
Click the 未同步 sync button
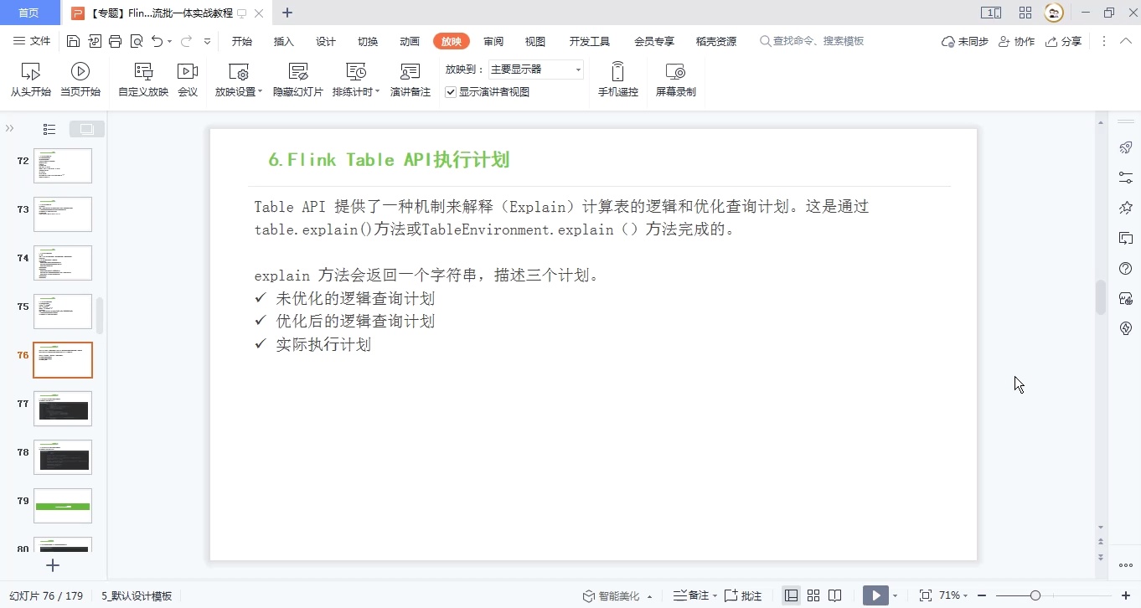(963, 40)
